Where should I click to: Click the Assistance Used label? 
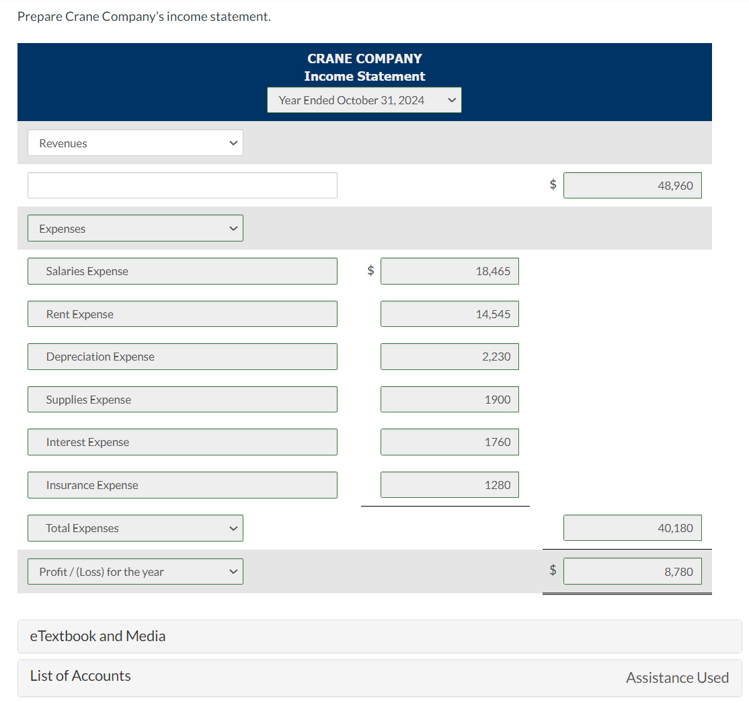[x=677, y=677]
